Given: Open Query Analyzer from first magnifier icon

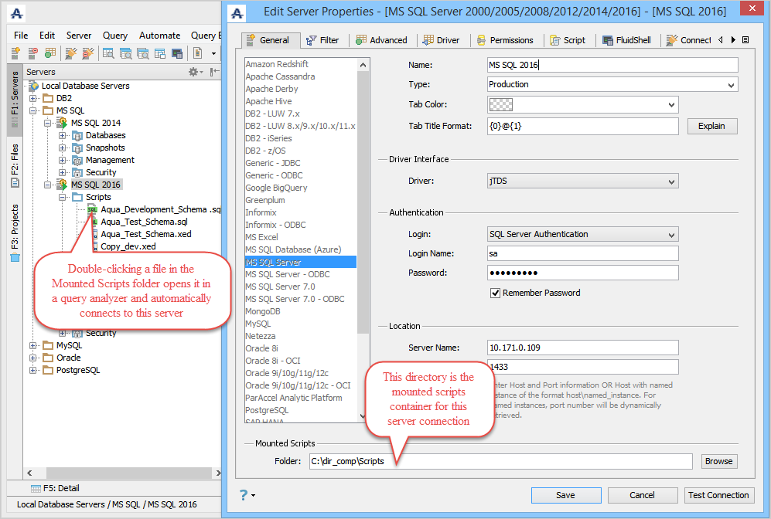Looking at the screenshot, I should (108, 53).
